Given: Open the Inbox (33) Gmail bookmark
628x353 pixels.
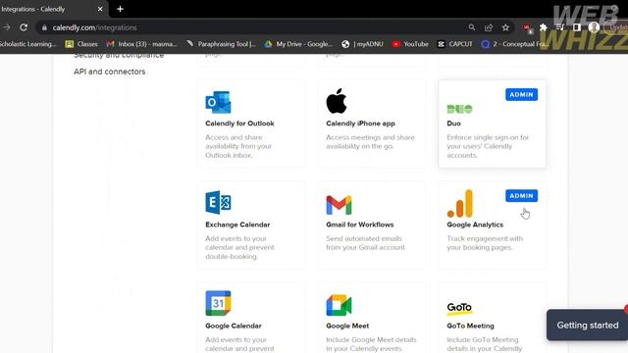Looking at the screenshot, I should click(x=142, y=44).
